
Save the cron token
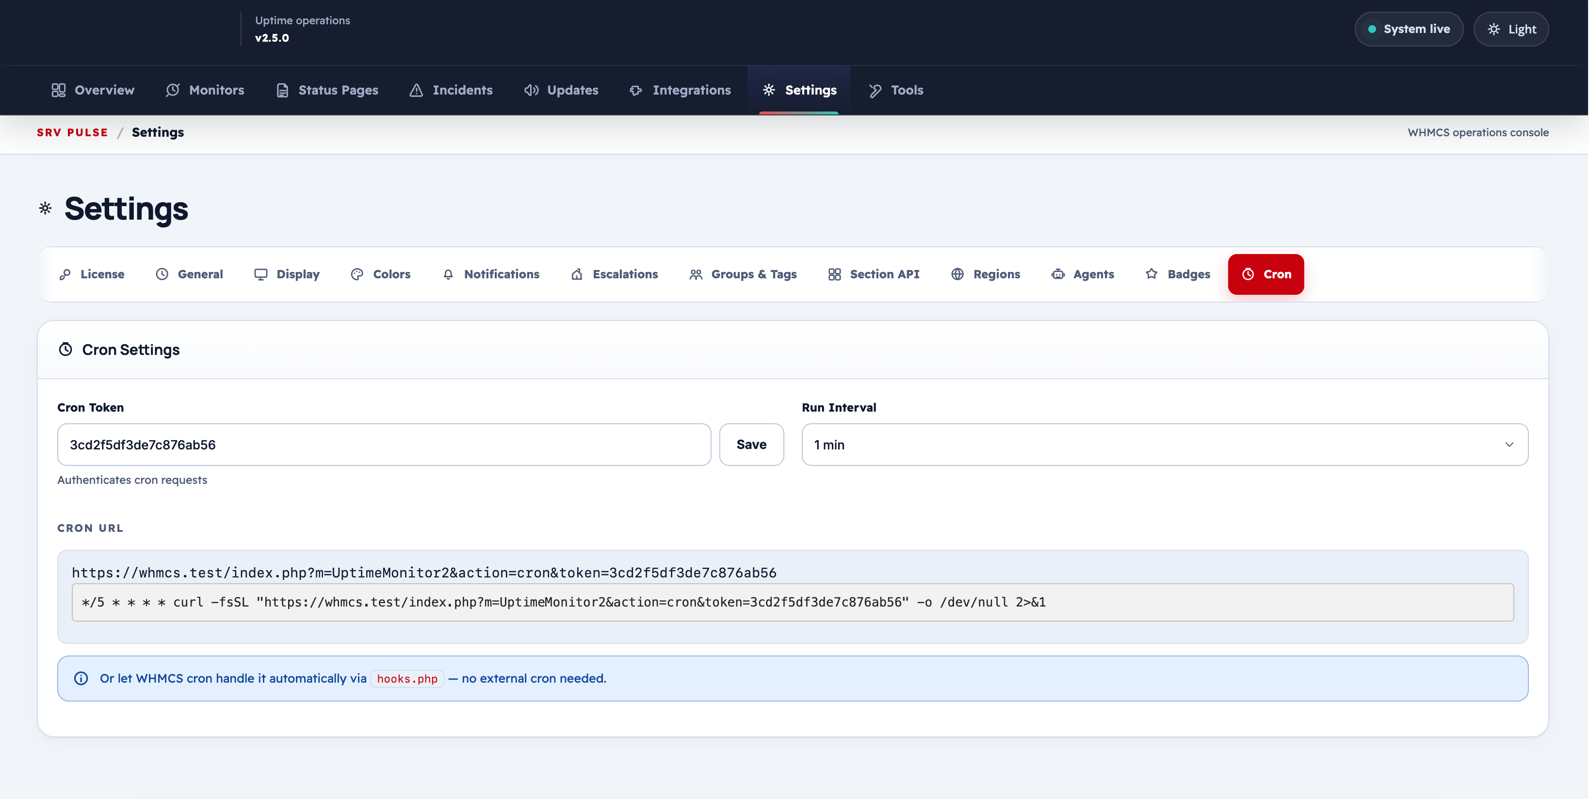(x=751, y=445)
